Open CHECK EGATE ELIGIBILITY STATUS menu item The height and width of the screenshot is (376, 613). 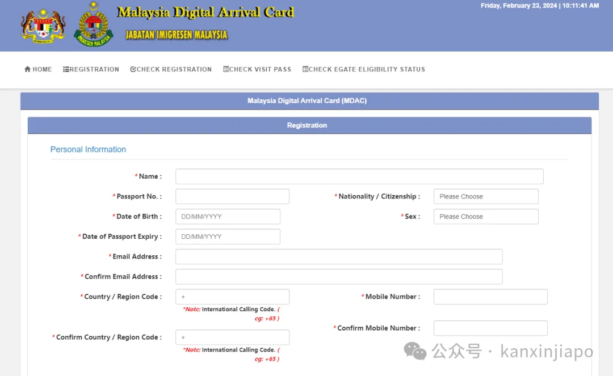[364, 69]
